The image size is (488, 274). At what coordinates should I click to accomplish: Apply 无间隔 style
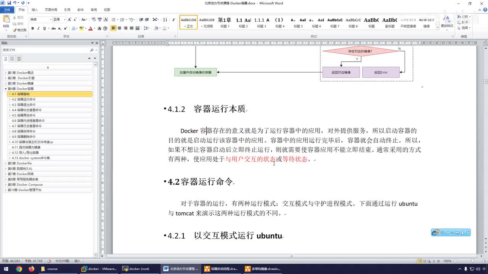(207, 22)
